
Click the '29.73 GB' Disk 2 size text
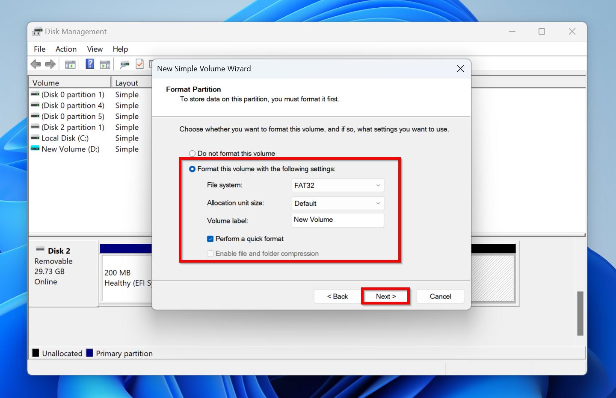point(50,272)
